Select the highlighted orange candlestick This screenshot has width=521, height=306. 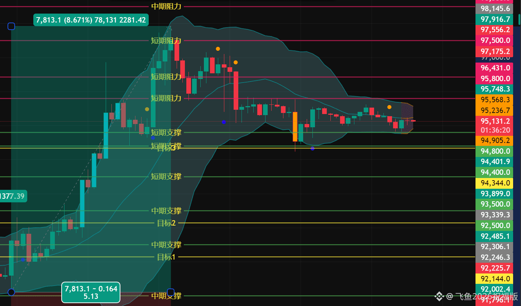(295, 127)
